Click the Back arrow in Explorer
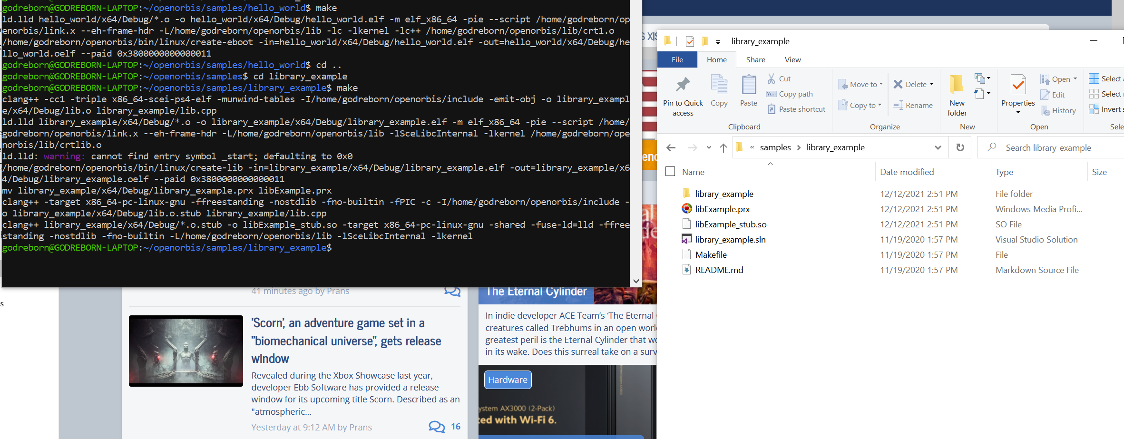The image size is (1124, 439). (x=671, y=148)
